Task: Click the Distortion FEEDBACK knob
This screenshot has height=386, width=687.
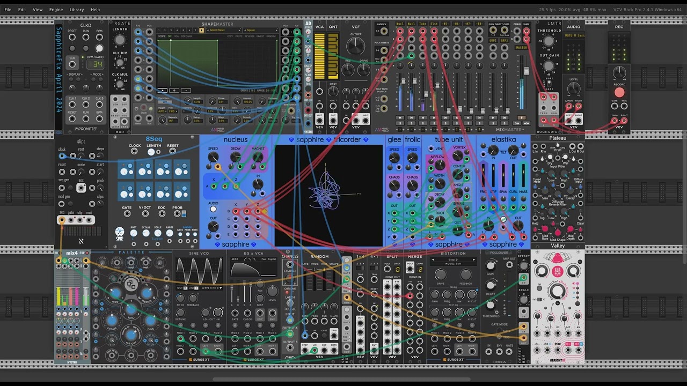Action: [465, 274]
